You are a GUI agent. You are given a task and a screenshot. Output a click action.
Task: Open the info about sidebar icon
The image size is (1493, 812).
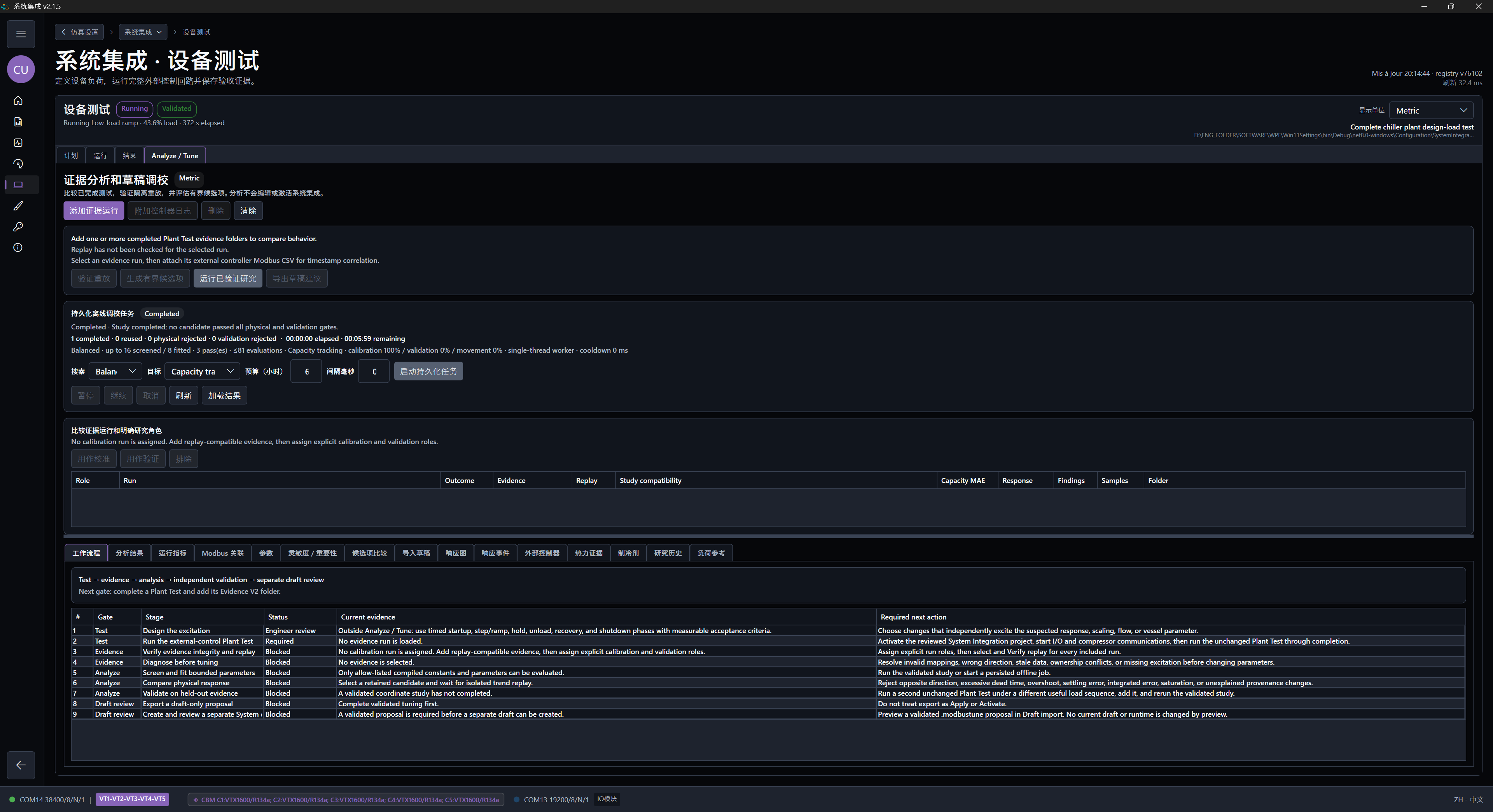point(18,247)
